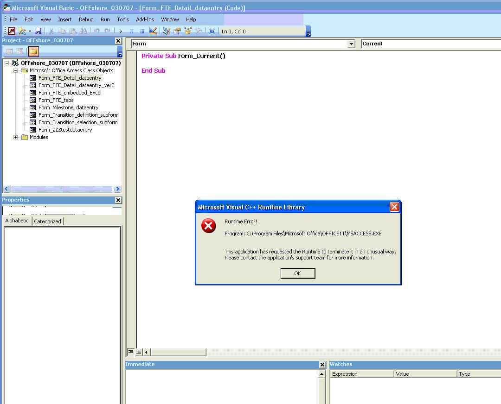Image resolution: width=501 pixels, height=404 pixels.
Task: Close the Project explorer panel
Action: coord(118,40)
